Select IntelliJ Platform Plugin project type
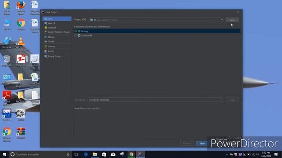This screenshot has height=158, width=282. [57, 32]
